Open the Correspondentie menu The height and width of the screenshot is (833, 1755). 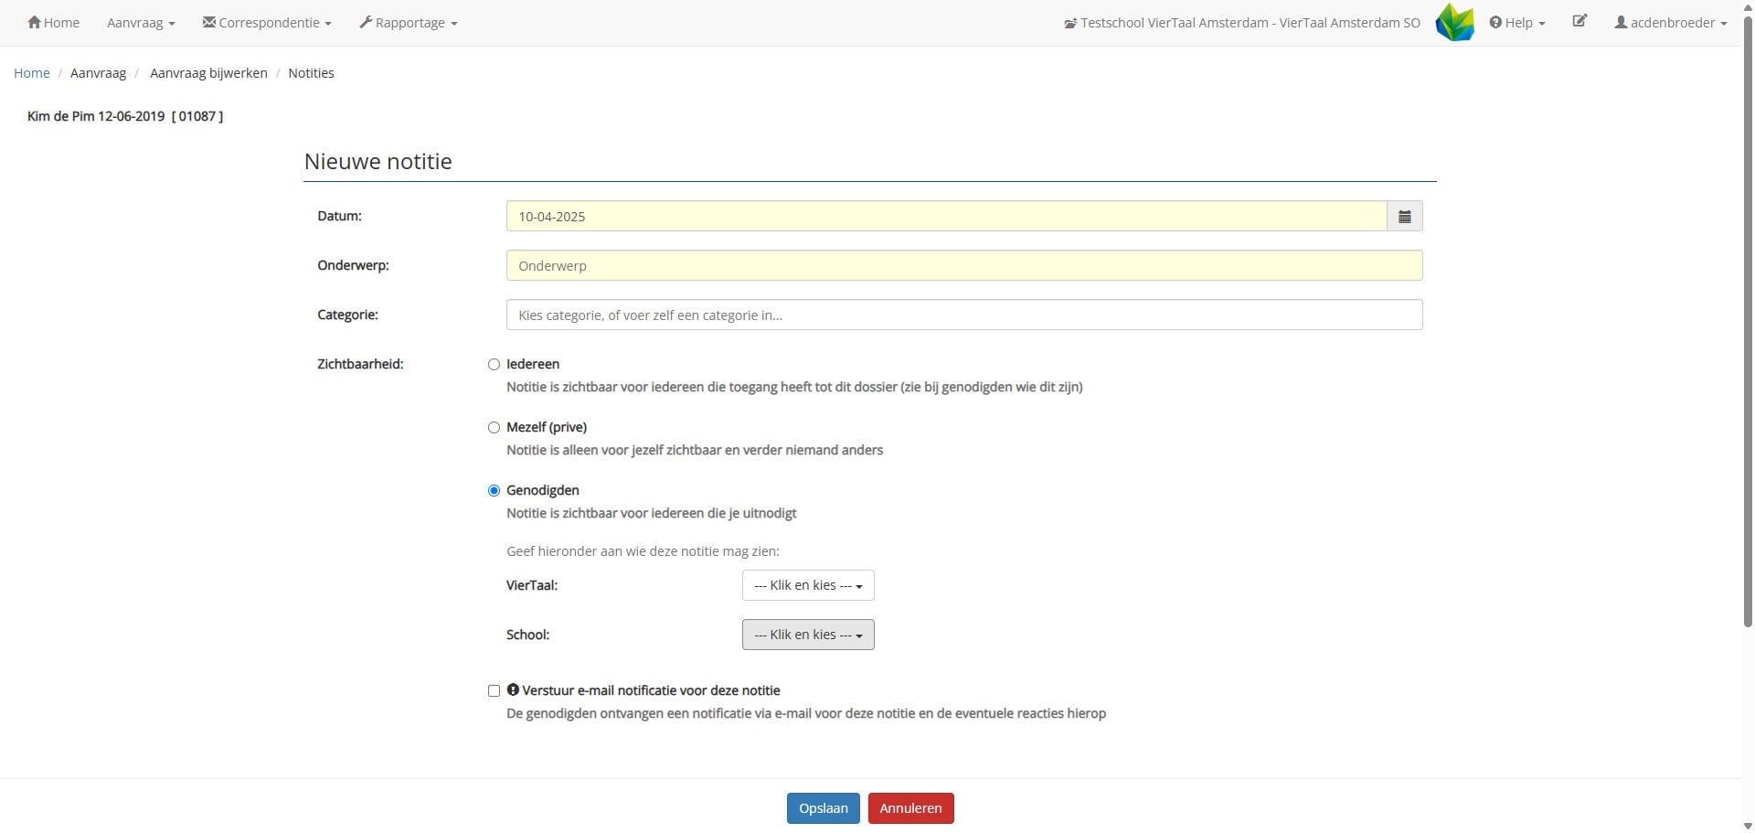pyautogui.click(x=267, y=23)
